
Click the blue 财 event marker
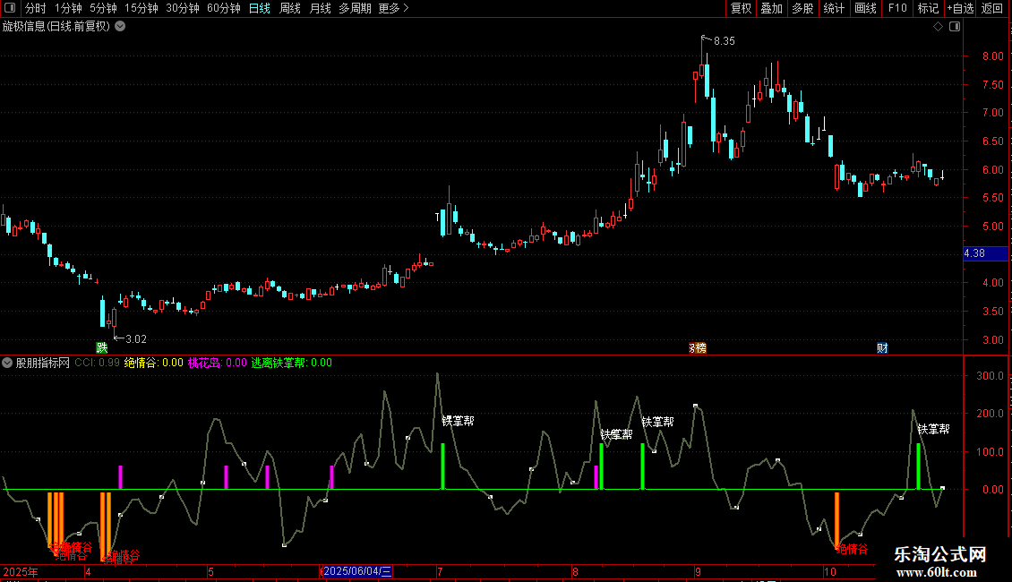pos(882,347)
